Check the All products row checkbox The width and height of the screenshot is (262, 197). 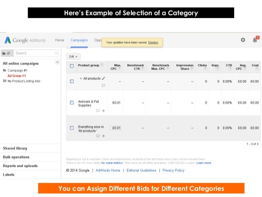coord(72,81)
